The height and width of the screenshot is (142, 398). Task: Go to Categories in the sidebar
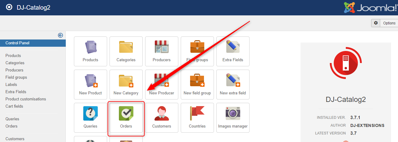(15, 63)
